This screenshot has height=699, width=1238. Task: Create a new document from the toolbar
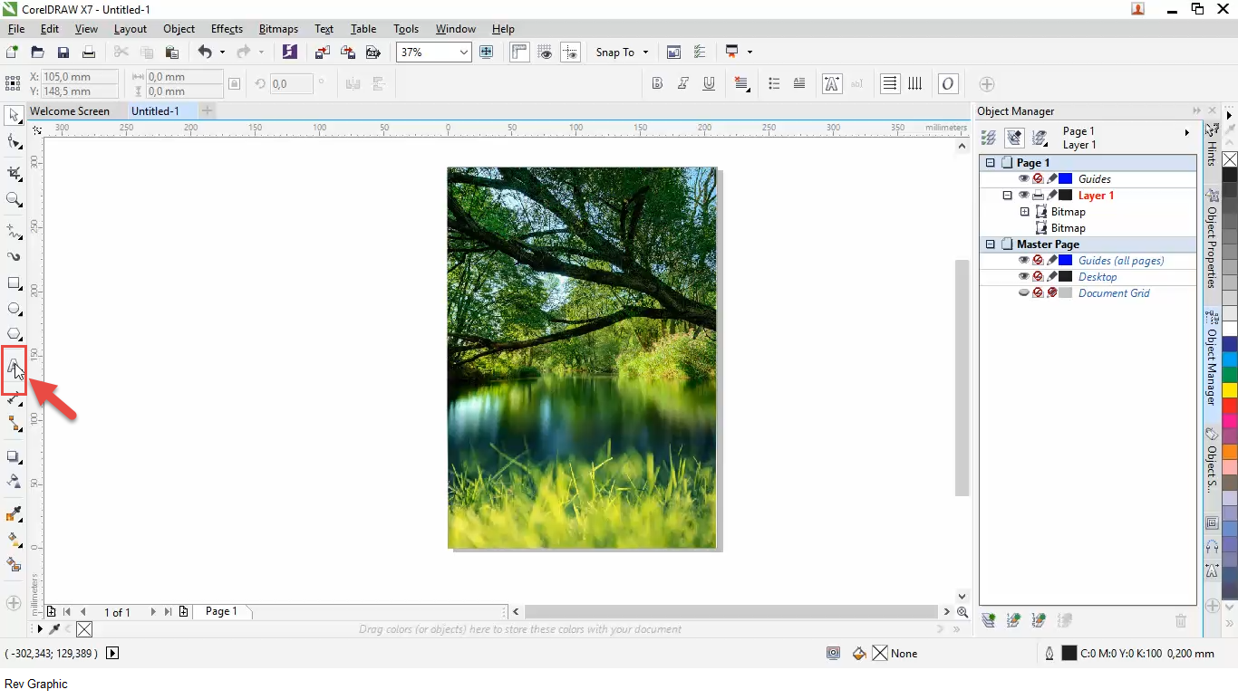pos(12,53)
